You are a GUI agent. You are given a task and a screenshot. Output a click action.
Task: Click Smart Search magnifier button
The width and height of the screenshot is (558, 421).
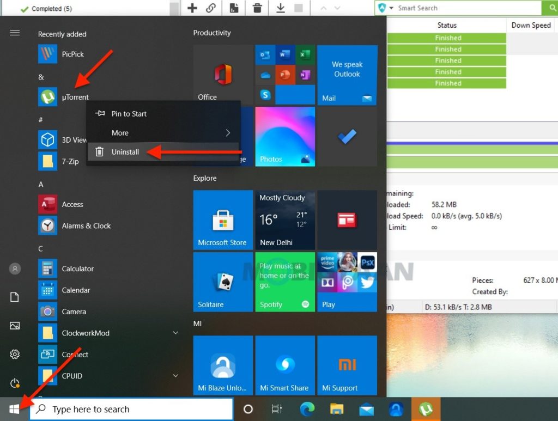(x=550, y=8)
